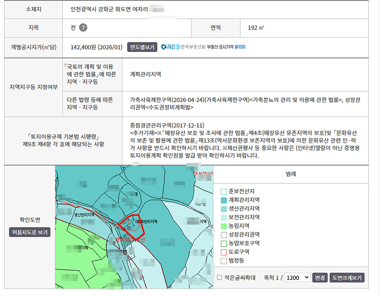Click the 준보전산지 legend color box
This screenshot has width=380, height=296.
point(224,192)
